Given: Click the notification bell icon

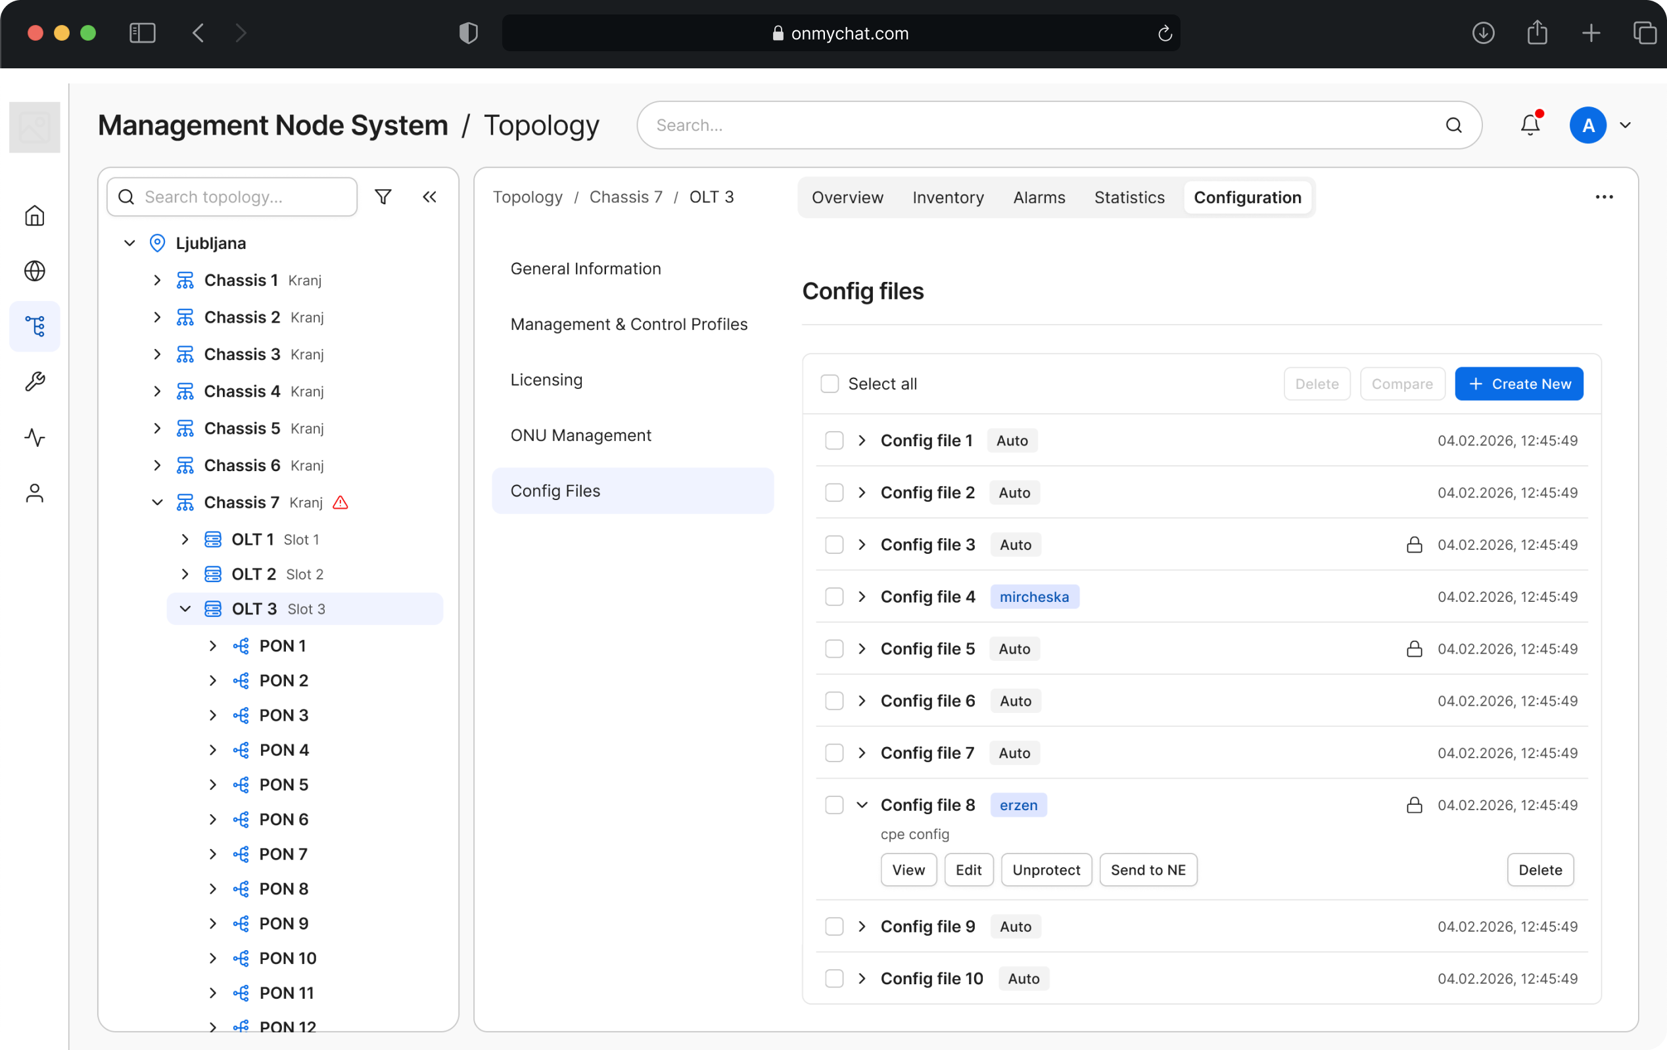Looking at the screenshot, I should [1530, 126].
